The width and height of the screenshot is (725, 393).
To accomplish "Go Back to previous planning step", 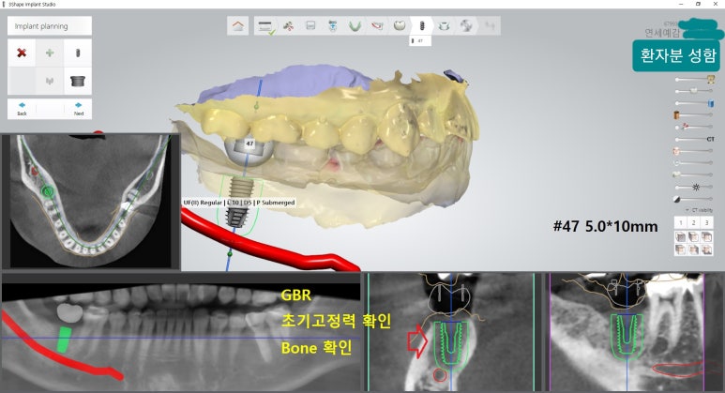I will pyautogui.click(x=22, y=108).
